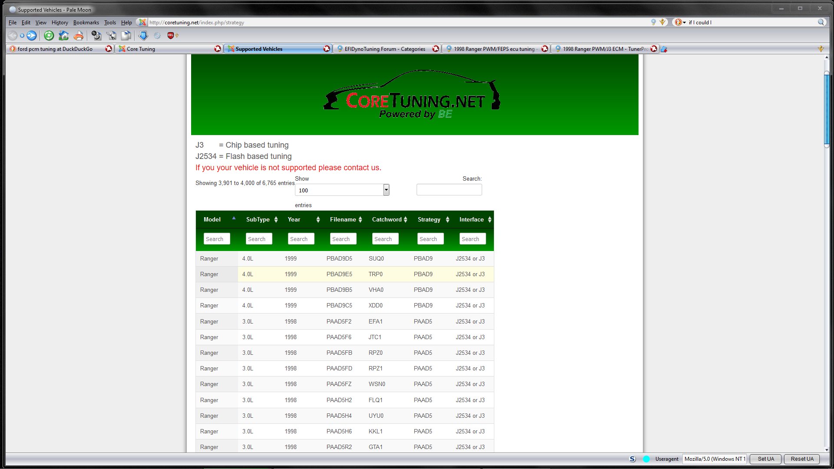Screen dimensions: 834x469
Task: Click the Forward navigation arrow
Action: [x=32, y=36]
